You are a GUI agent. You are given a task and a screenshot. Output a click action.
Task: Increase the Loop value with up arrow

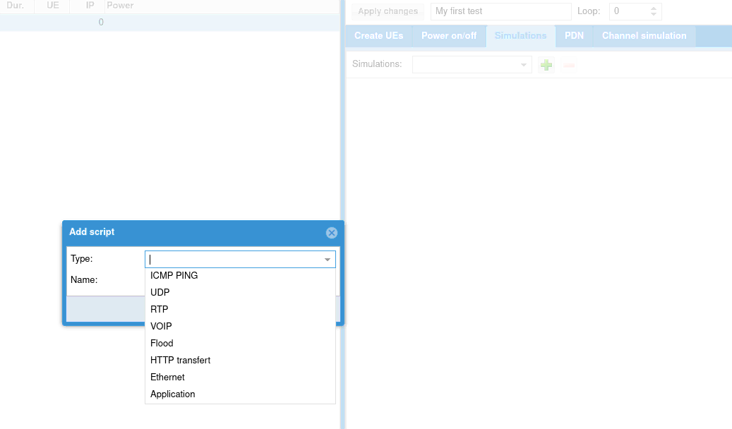654,8
